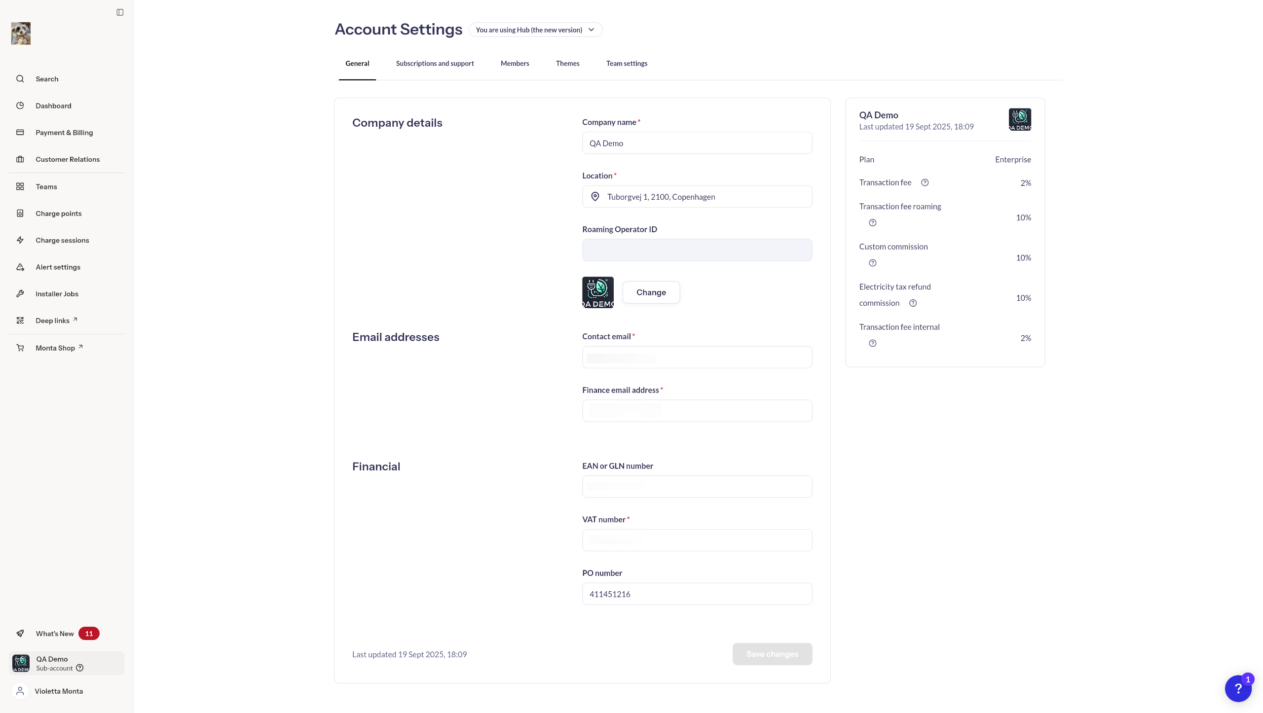This screenshot has width=1263, height=713.
Task: Click the Custom commission help icon
Action: 872,263
